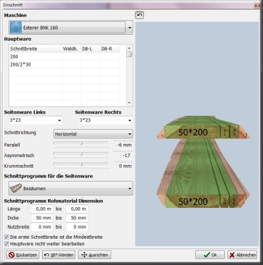
Task: Select the 200/2*30 row in Hauptware
Action: [x=64, y=64]
